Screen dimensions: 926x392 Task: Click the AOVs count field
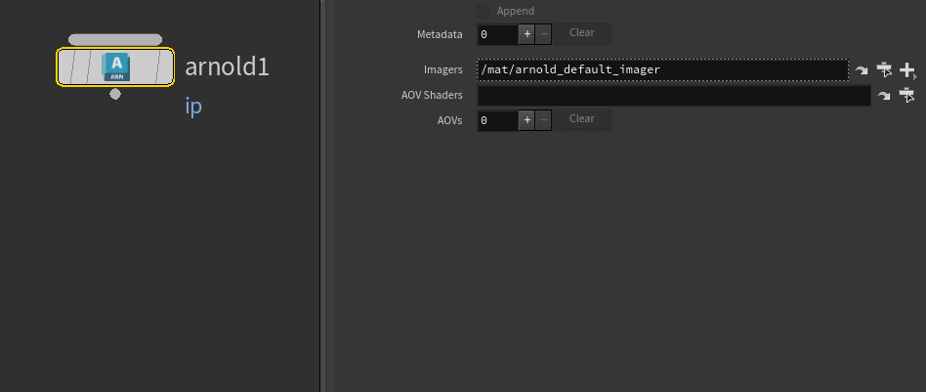tap(496, 120)
